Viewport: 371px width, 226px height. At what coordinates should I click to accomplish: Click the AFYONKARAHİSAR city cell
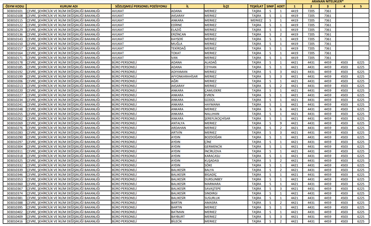point(187,76)
